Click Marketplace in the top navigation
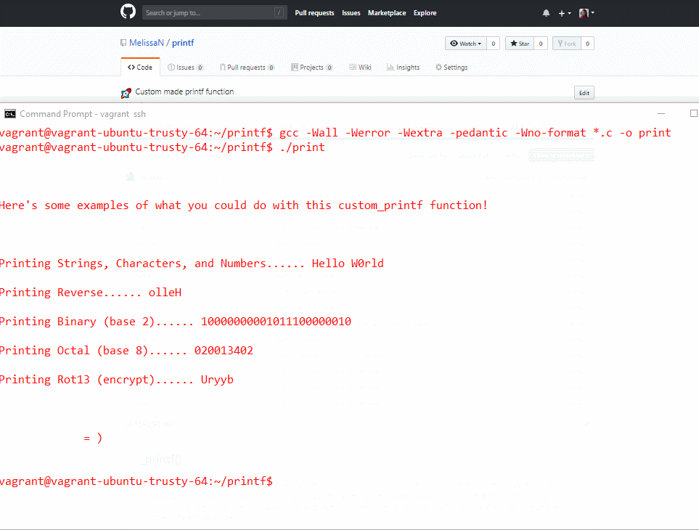The image size is (699, 530). (x=387, y=13)
